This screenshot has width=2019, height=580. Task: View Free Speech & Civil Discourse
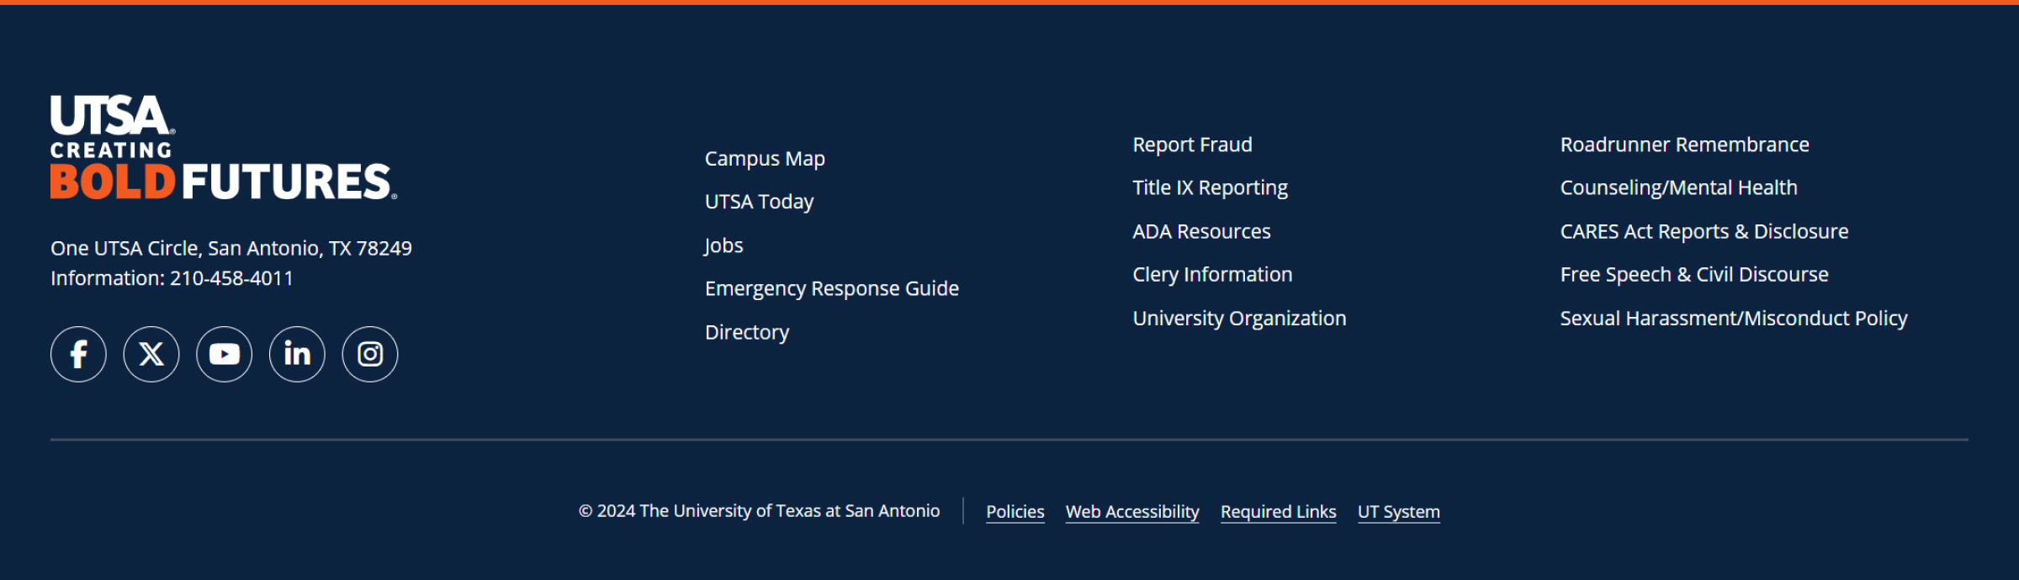[1694, 274]
